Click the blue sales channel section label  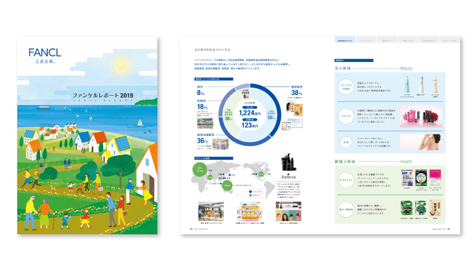click(x=214, y=79)
